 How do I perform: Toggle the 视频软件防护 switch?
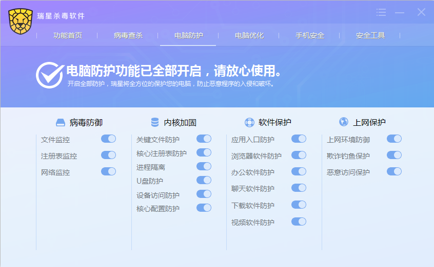point(299,221)
